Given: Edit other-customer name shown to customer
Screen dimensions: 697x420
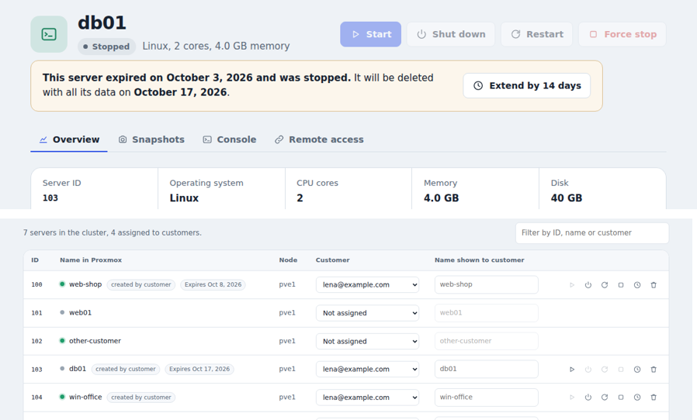Looking at the screenshot, I should point(487,341).
